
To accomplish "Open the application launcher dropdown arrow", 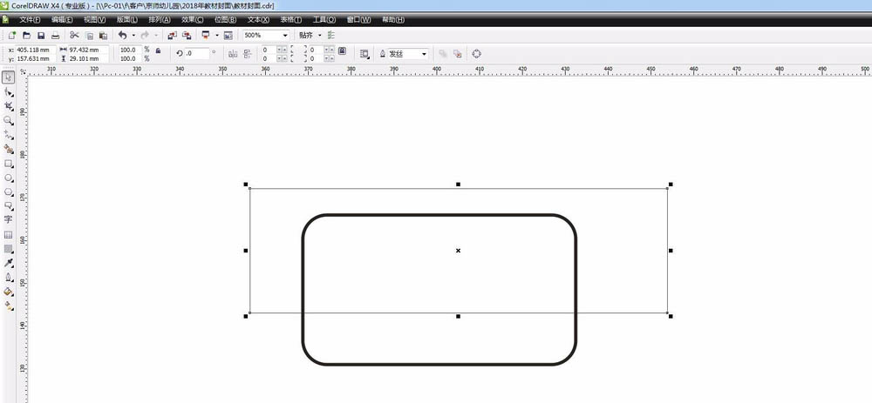I will click(x=217, y=35).
